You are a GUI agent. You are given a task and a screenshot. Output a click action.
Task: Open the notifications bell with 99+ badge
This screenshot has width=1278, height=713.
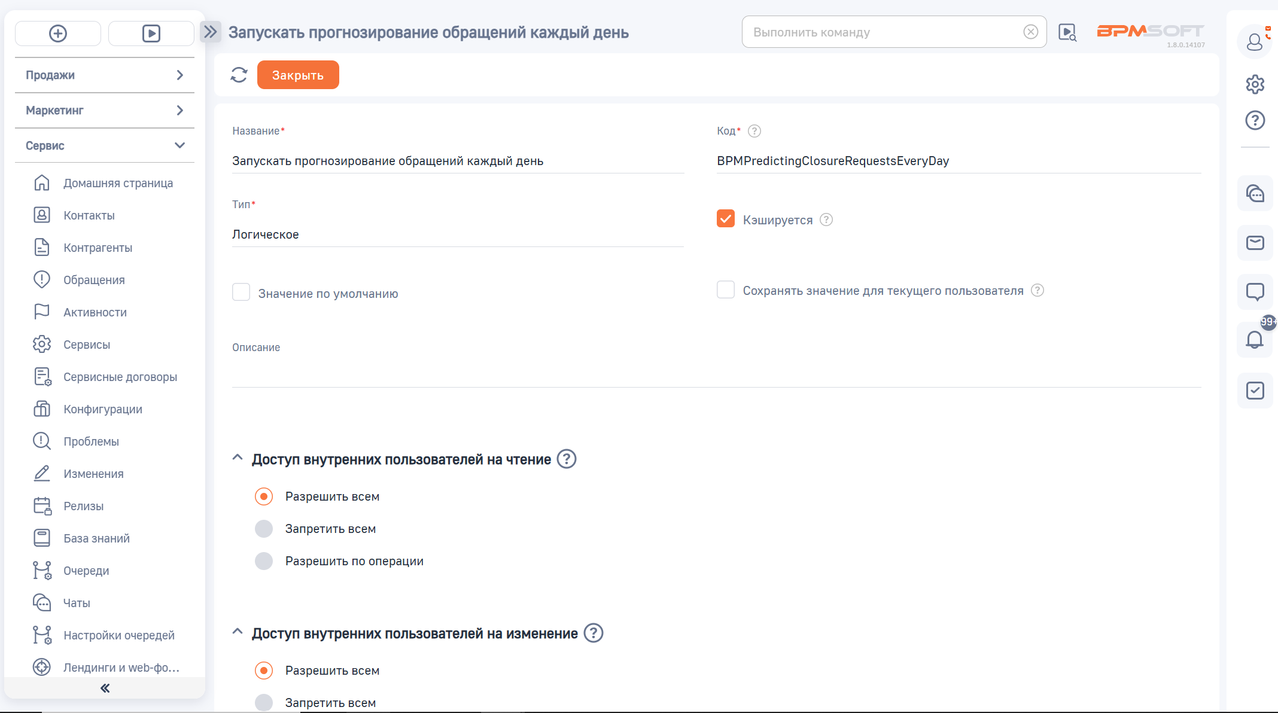pyautogui.click(x=1255, y=340)
